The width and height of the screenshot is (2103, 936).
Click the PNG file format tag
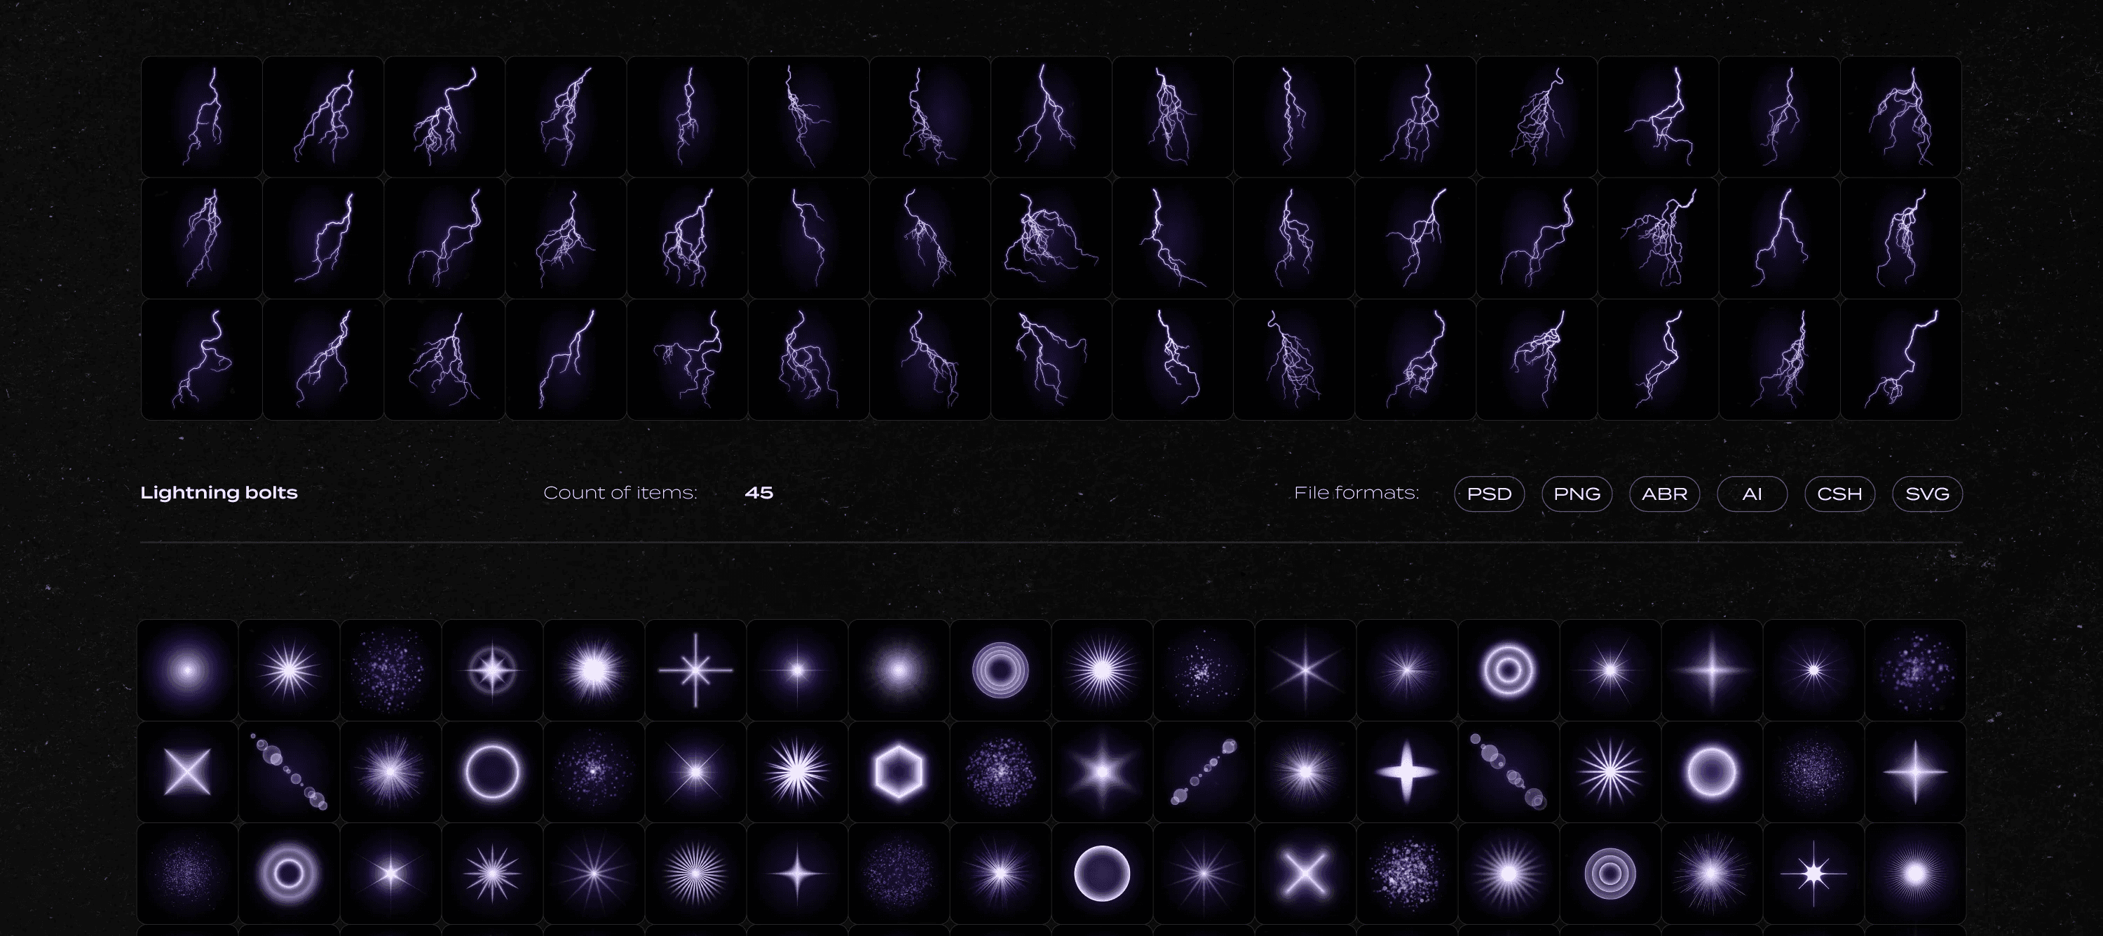point(1577,494)
